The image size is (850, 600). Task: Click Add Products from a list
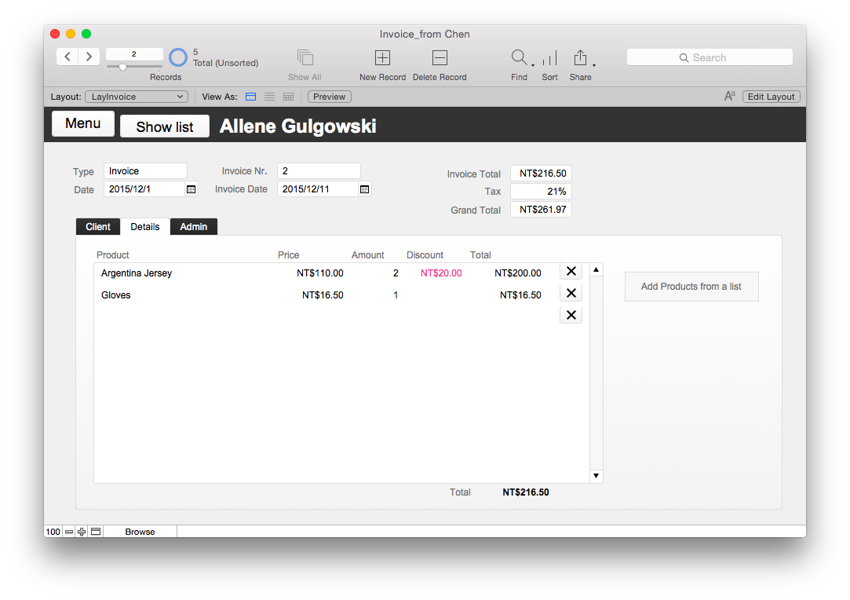click(x=691, y=287)
